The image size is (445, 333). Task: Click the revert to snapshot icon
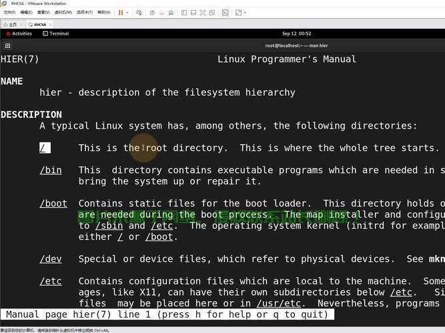click(163, 12)
